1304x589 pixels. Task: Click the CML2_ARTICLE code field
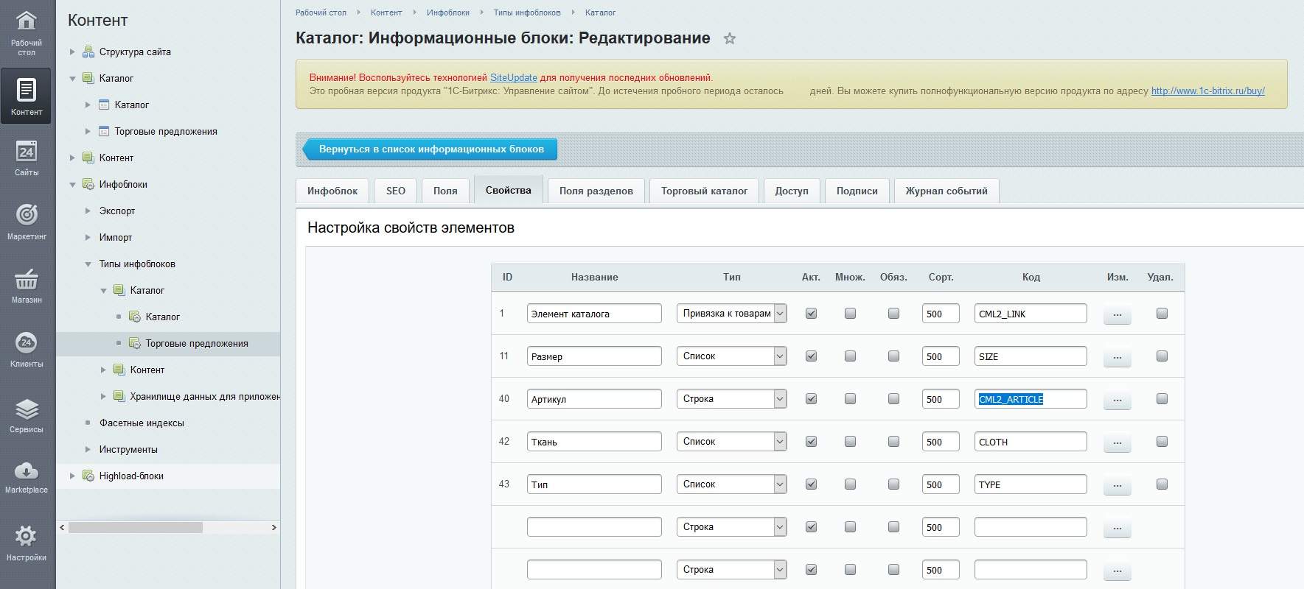[1031, 399]
